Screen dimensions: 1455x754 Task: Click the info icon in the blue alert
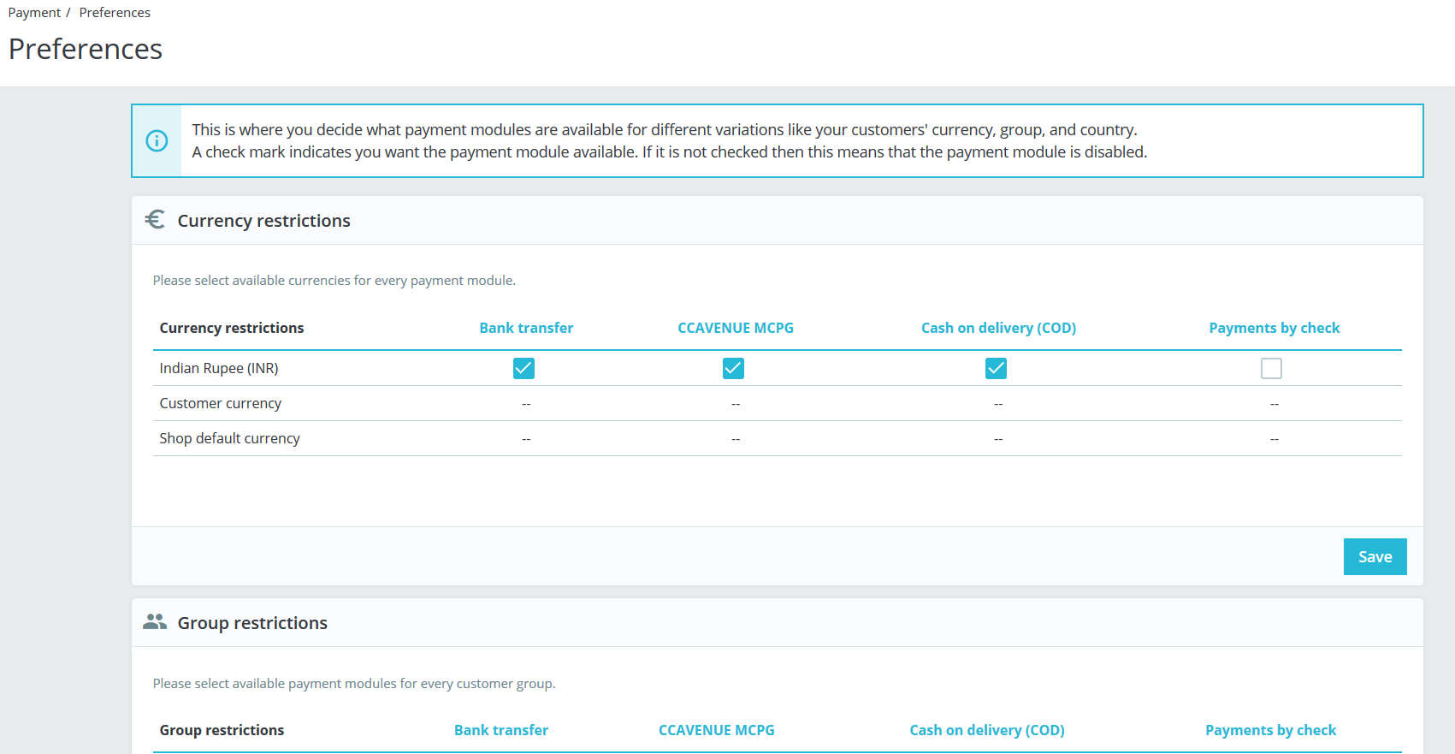[157, 141]
